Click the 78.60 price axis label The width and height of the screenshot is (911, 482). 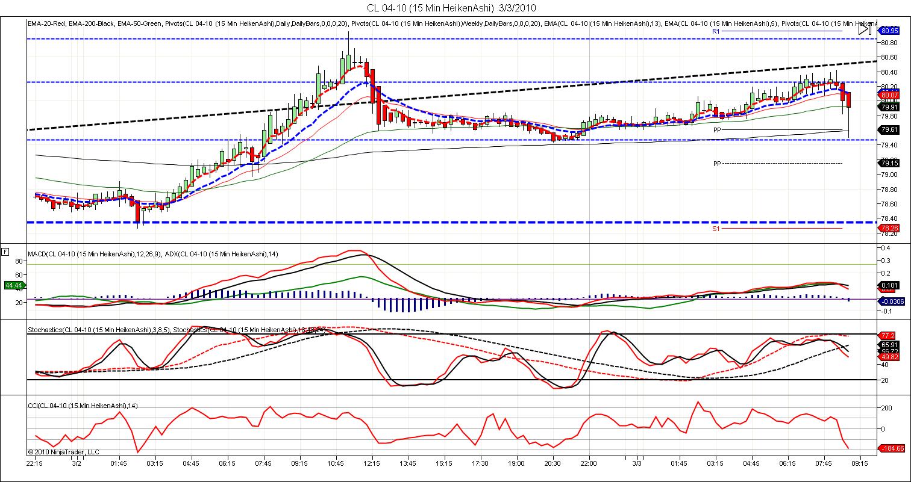tap(889, 204)
